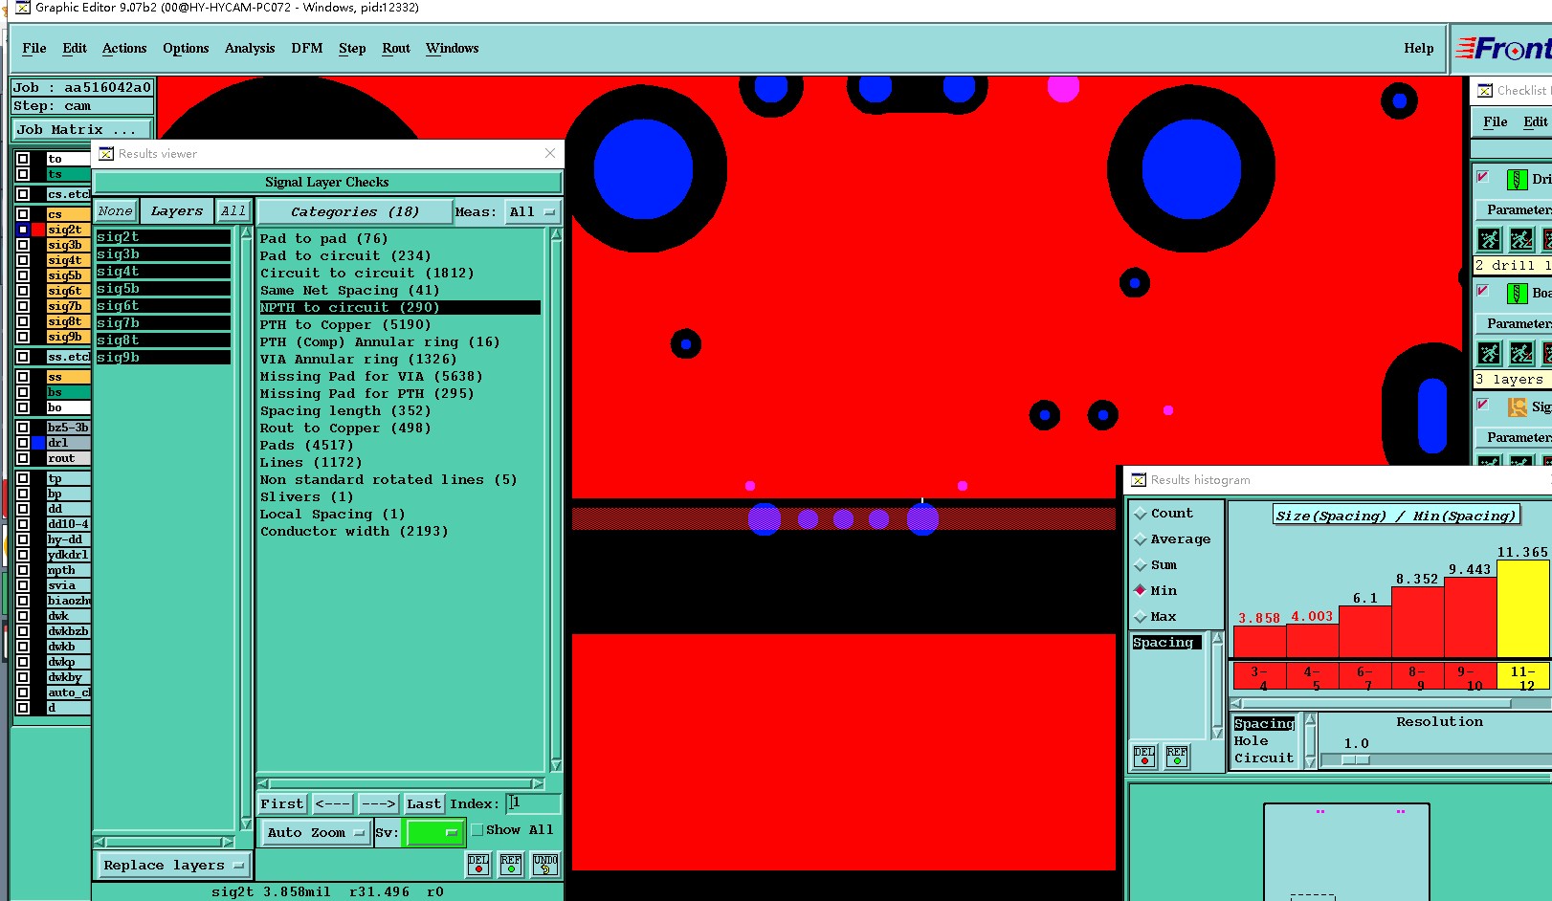1552x901 pixels.
Task: Adjust the Resolution slider handle
Action: pyautogui.click(x=1356, y=760)
